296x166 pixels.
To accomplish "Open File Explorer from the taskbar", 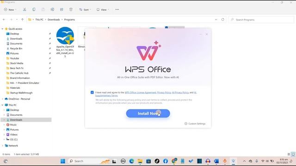I will click(x=140, y=161).
